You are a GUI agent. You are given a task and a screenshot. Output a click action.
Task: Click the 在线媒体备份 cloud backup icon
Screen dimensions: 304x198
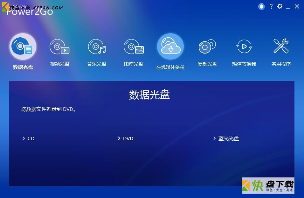click(x=170, y=46)
